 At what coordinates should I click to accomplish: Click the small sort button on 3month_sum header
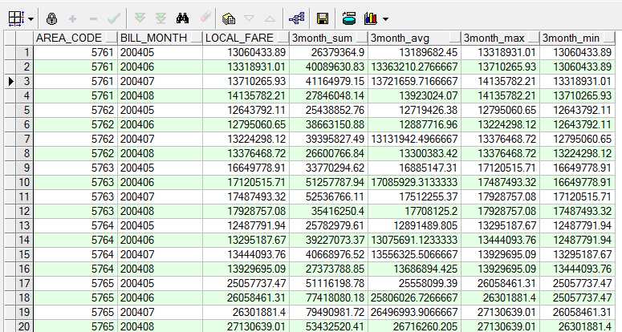pyautogui.click(x=362, y=38)
